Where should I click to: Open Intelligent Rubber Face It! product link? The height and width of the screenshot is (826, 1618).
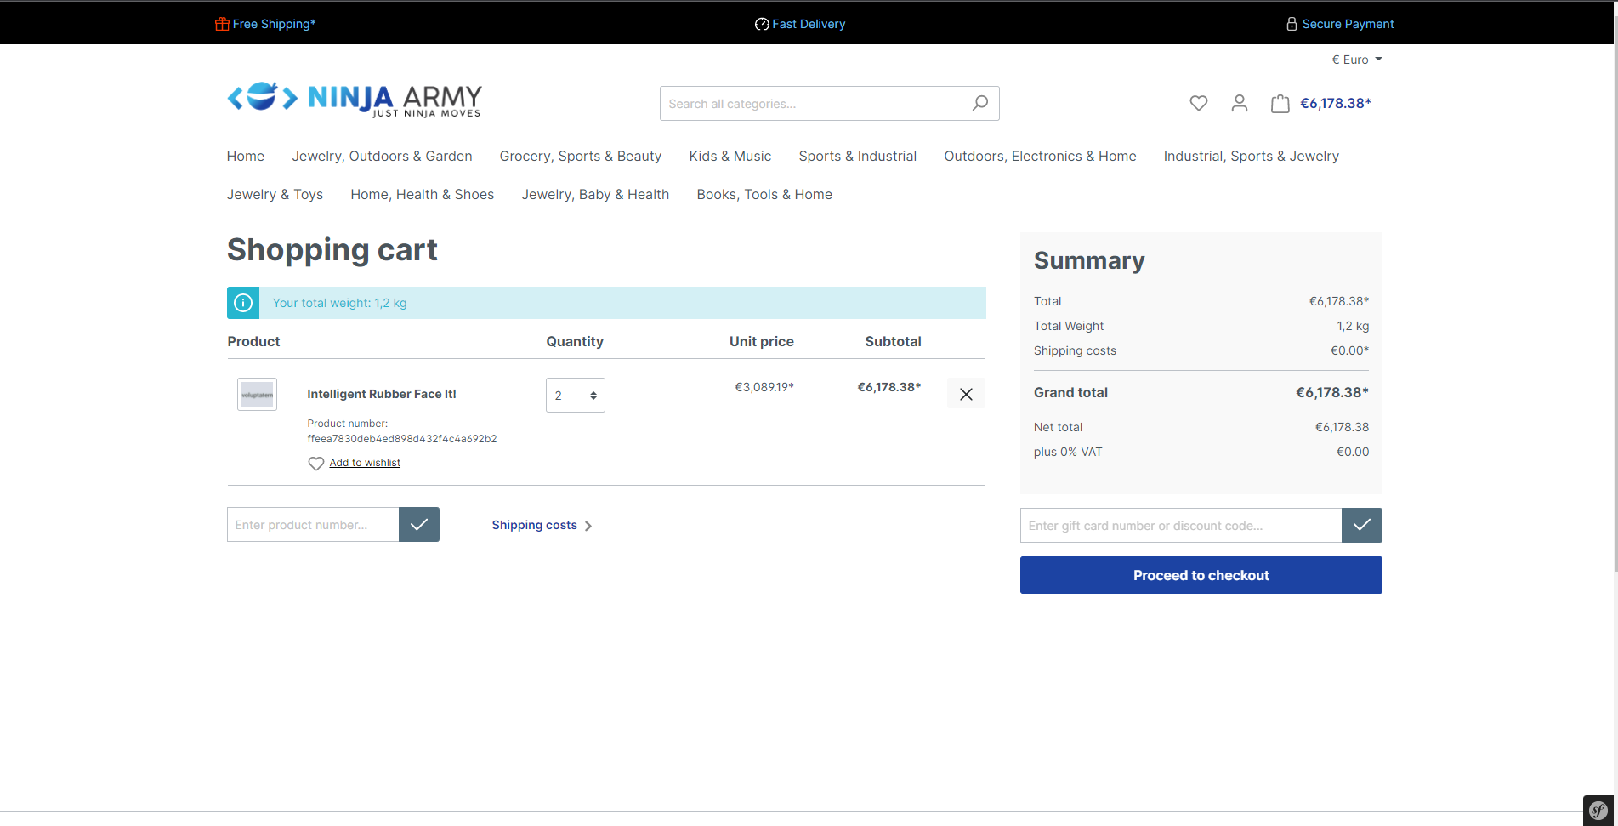pos(382,394)
